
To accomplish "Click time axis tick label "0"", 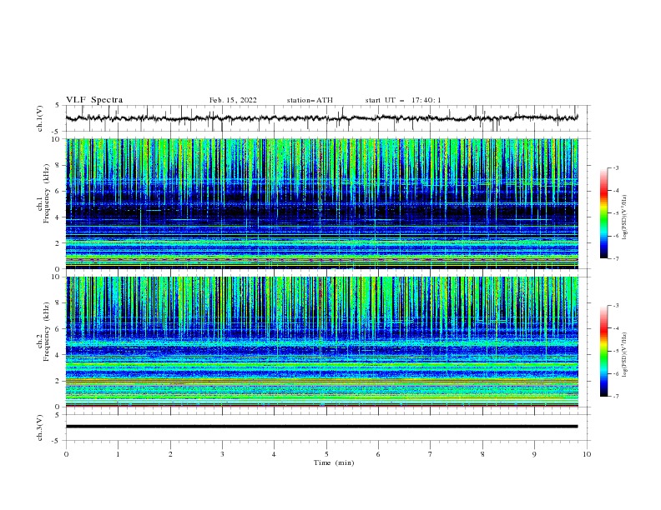I will (x=66, y=454).
